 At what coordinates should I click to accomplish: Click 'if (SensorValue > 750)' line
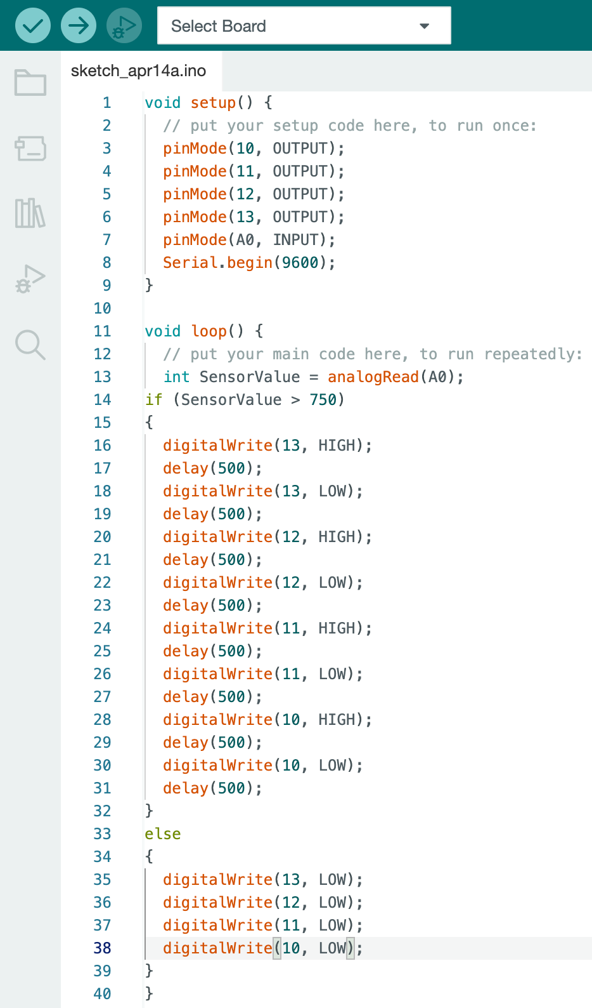point(245,400)
